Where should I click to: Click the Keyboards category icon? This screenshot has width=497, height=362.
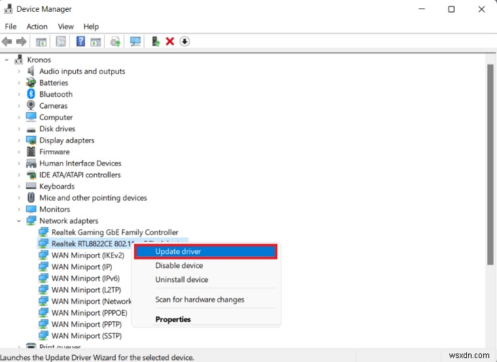31,186
